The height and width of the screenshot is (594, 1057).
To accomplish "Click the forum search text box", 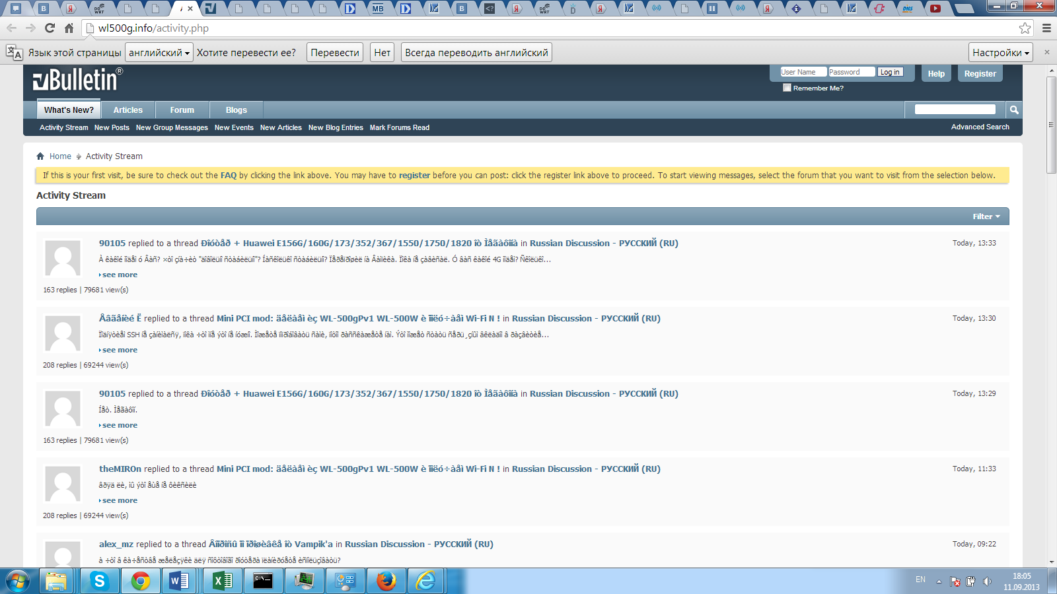I will pos(955,110).
